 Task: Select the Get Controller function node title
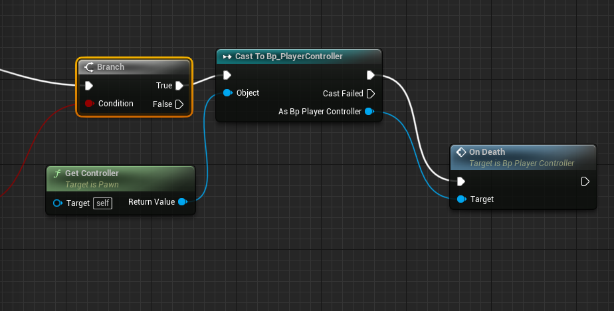(x=92, y=173)
